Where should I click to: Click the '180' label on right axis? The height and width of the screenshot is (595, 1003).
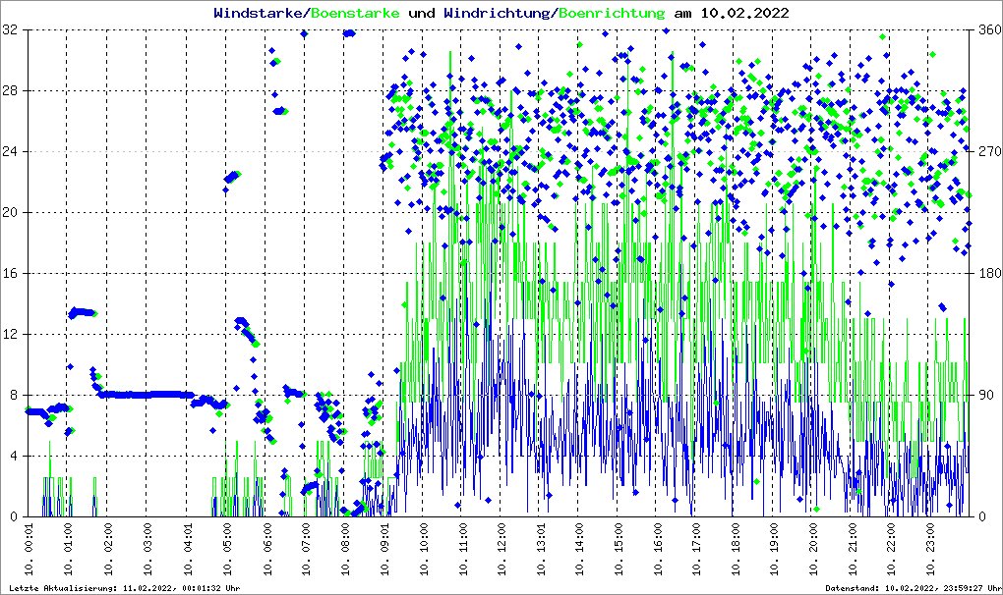point(987,274)
